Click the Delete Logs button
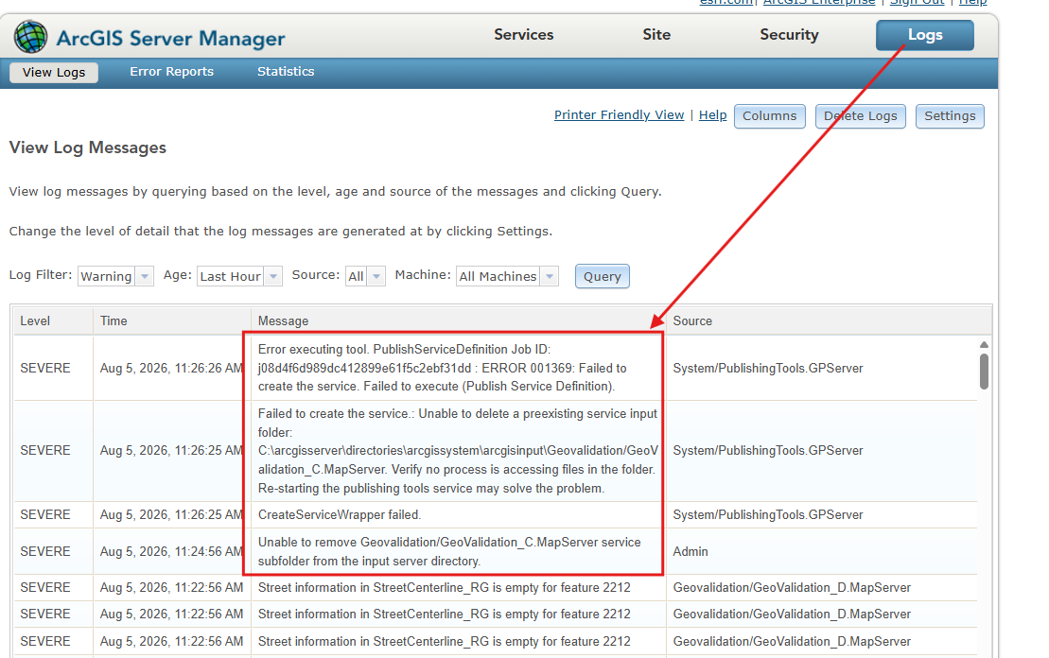Viewport: 1049px width, 658px height. click(861, 116)
